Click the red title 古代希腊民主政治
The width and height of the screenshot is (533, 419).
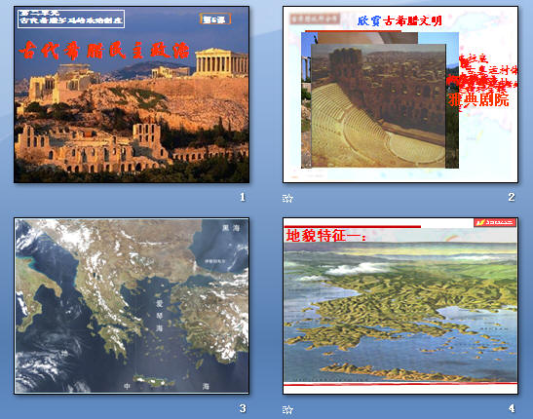pyautogui.click(x=104, y=51)
